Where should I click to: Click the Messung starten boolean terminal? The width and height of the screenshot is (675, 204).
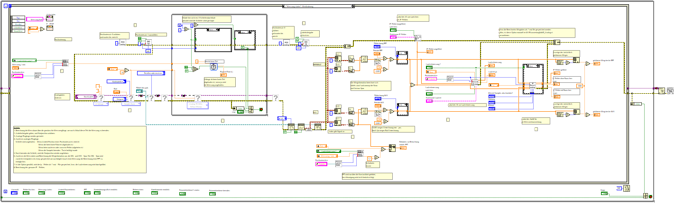coord(42,193)
